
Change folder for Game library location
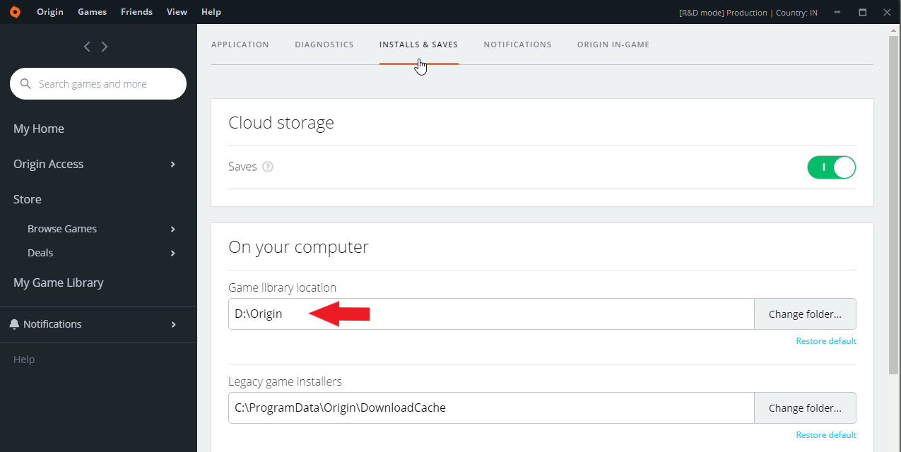[805, 314]
